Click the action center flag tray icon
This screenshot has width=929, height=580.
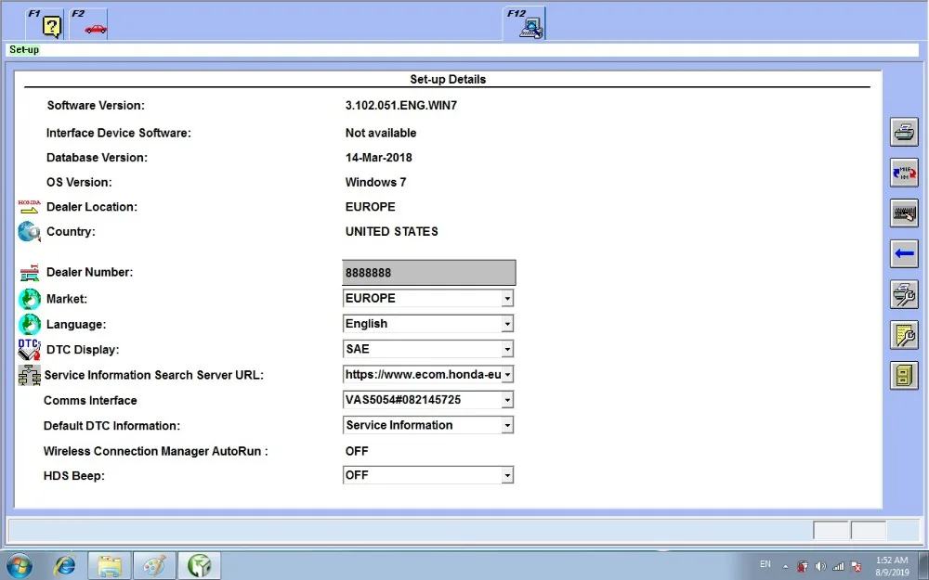pyautogui.click(x=856, y=566)
